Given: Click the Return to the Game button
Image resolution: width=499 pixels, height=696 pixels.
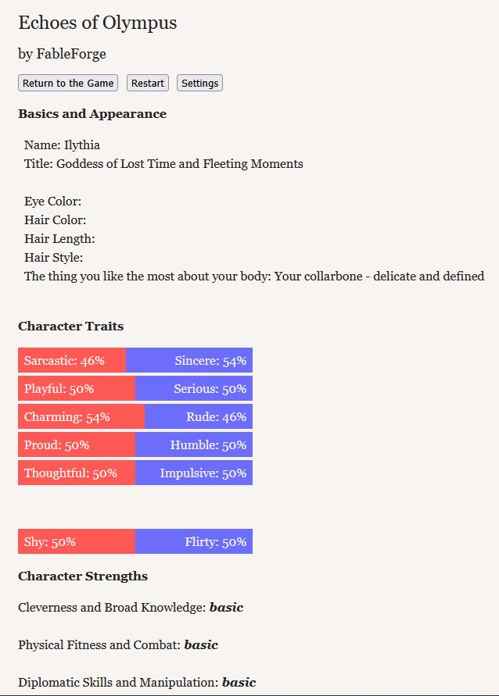Looking at the screenshot, I should (x=68, y=83).
